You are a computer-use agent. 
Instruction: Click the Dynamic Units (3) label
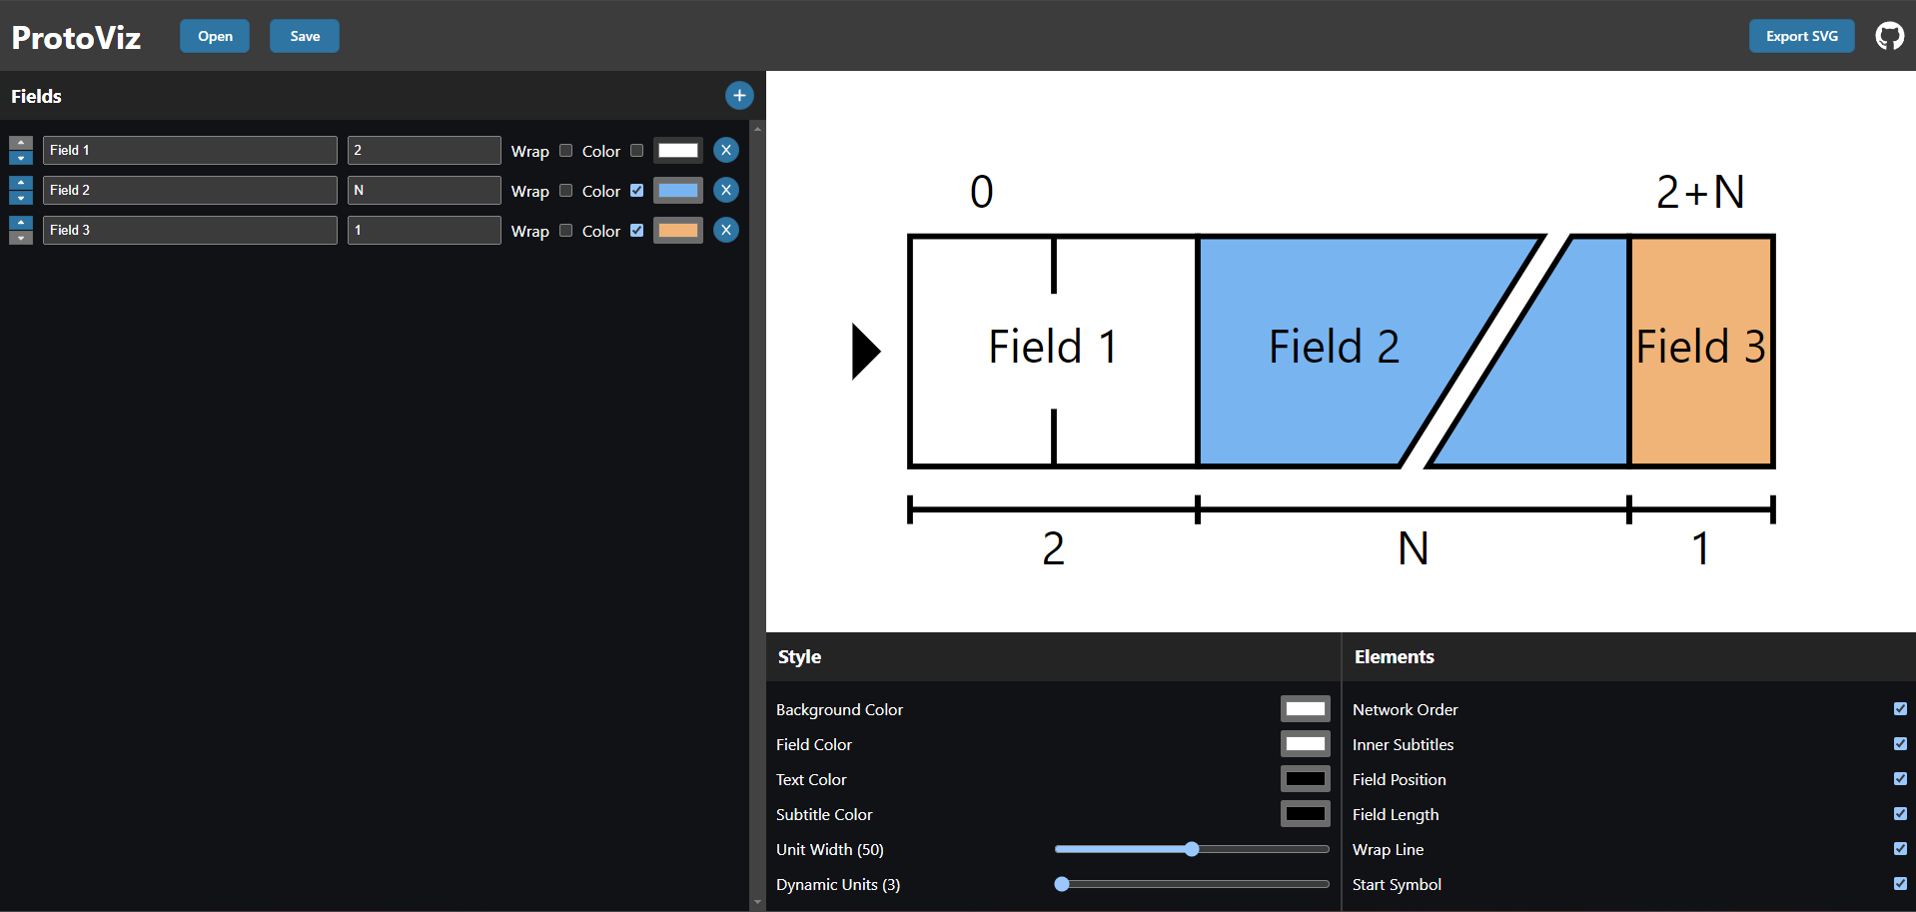[x=838, y=885]
